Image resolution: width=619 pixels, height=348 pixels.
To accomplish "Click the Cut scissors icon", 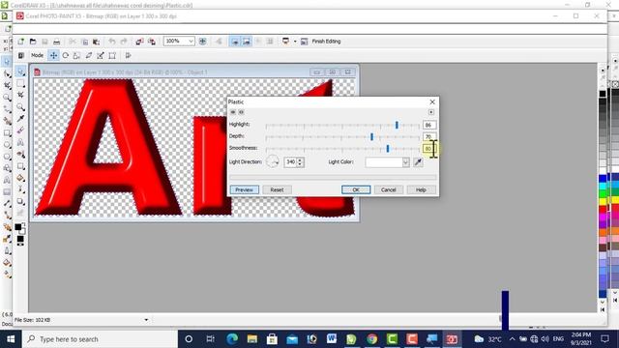I will [73, 42].
